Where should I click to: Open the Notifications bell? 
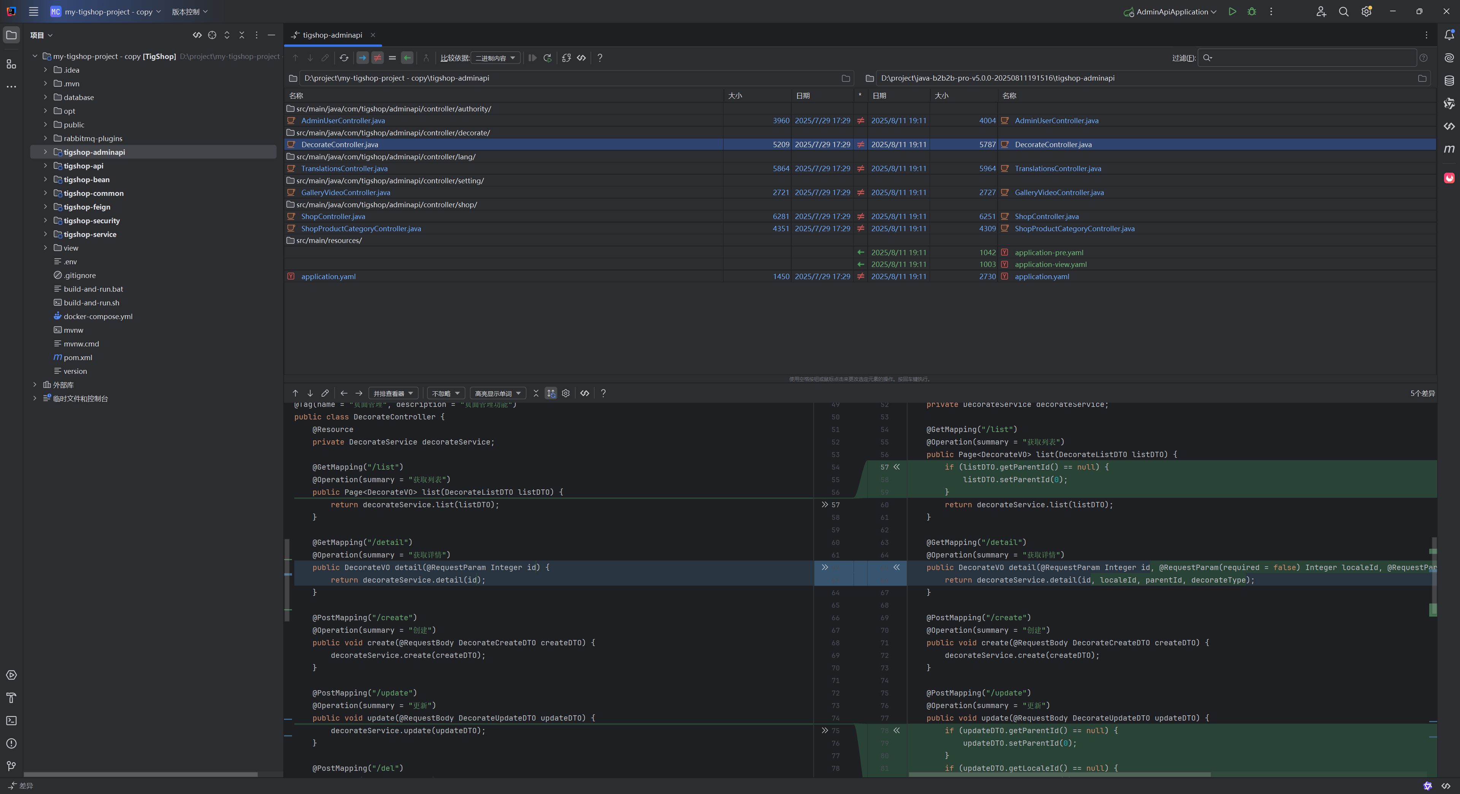[1449, 35]
